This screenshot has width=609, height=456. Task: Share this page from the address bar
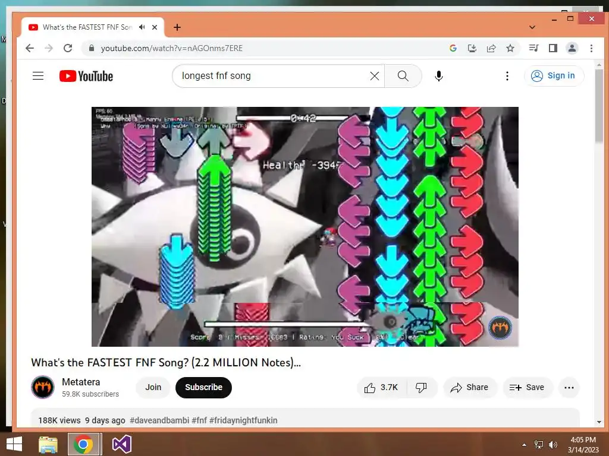(x=491, y=48)
